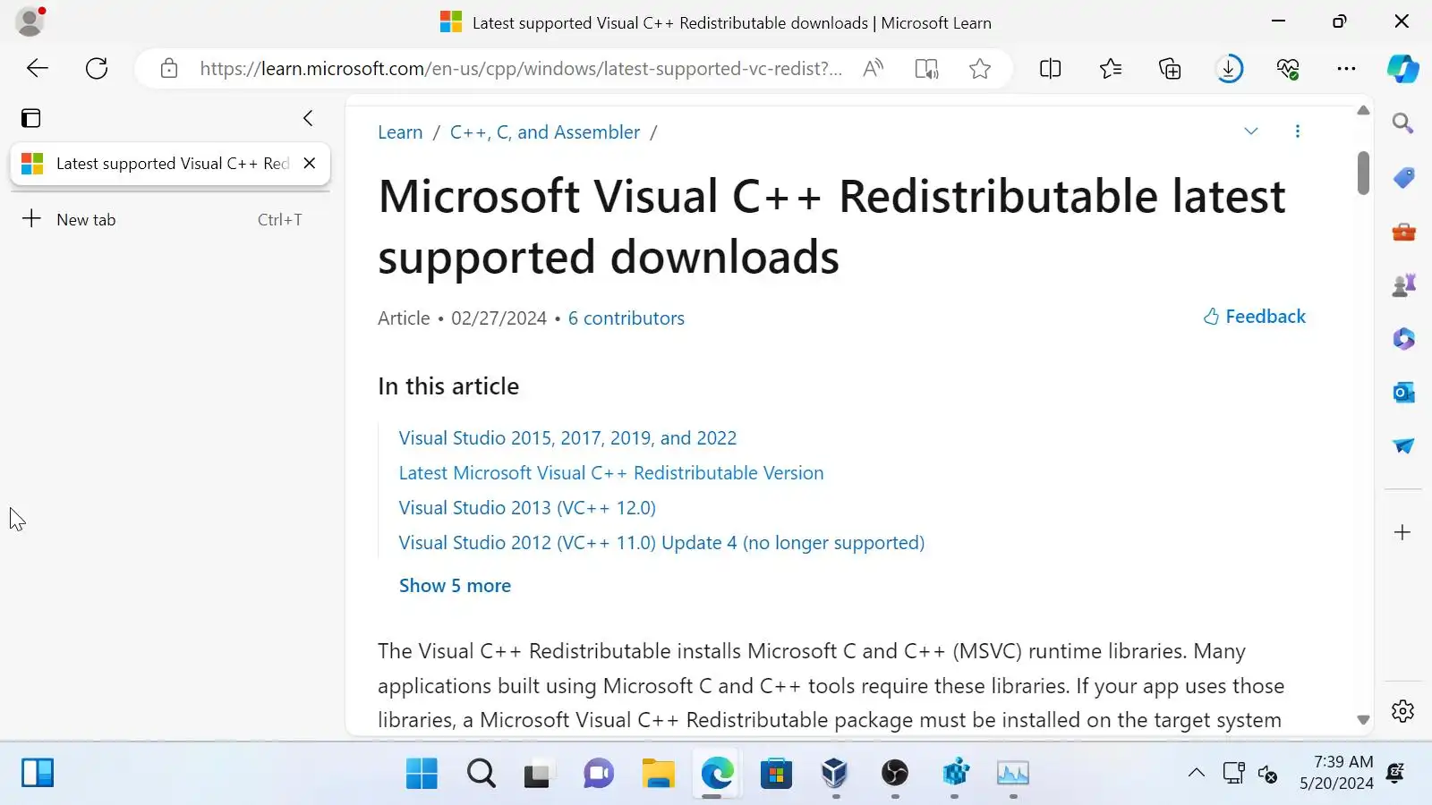
Task: Open Games chess icon in sidebar
Action: [x=1403, y=285]
